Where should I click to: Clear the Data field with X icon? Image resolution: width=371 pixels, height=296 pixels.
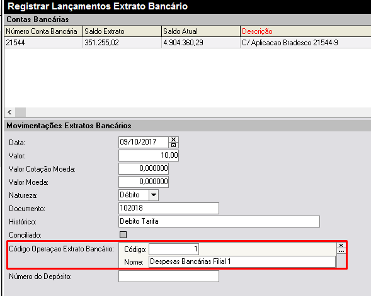point(173,140)
